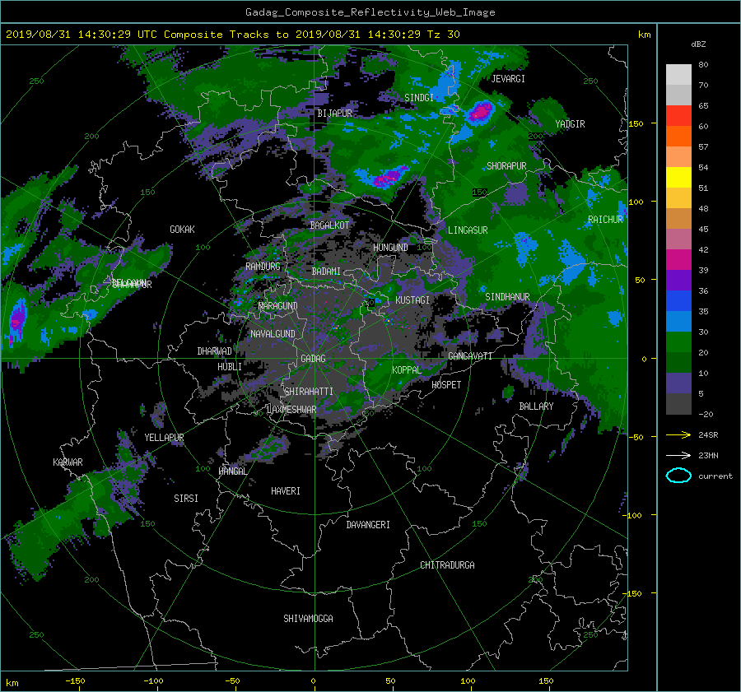Click the DAVANGERI city label
The image size is (741, 692).
click(368, 525)
